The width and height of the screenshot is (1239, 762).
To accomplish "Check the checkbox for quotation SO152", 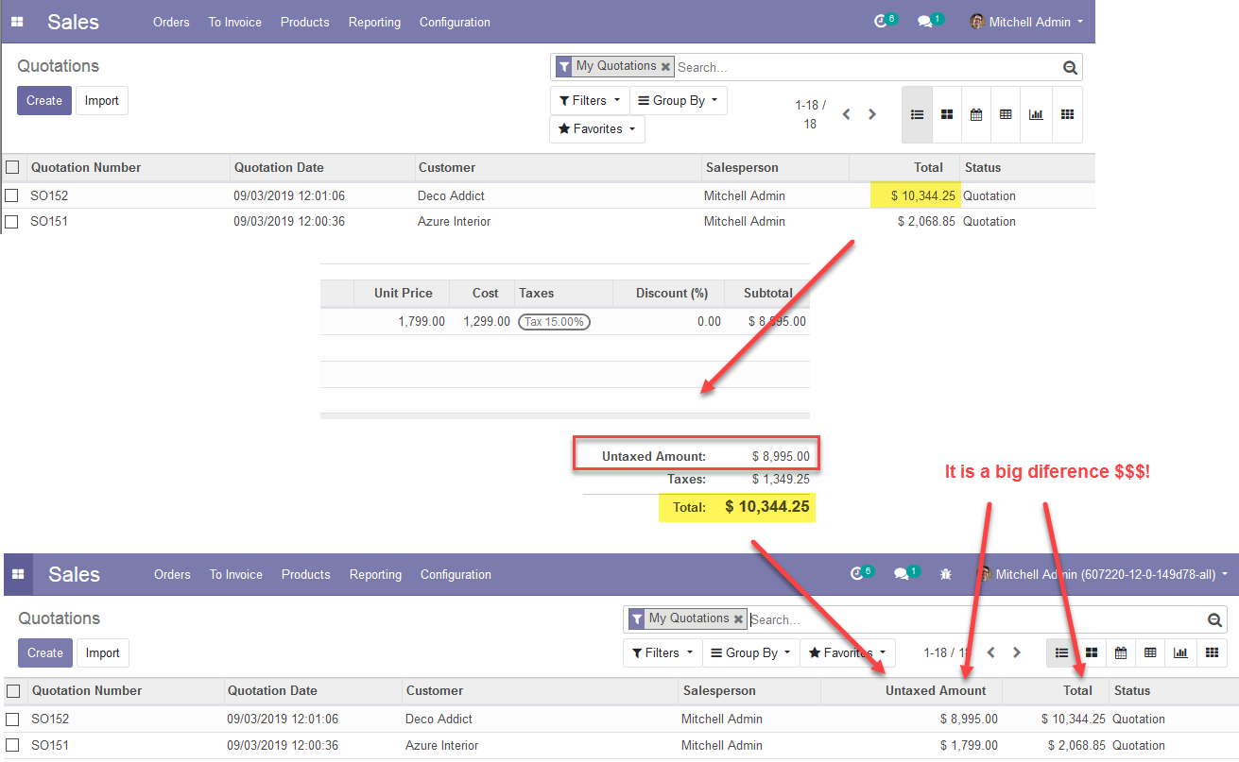I will (13, 195).
